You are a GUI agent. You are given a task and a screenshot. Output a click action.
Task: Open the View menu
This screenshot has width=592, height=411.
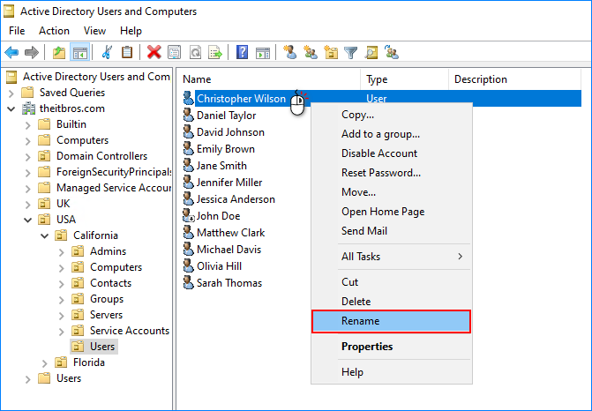coord(94,31)
